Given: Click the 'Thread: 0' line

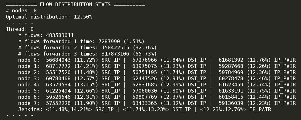Looking at the screenshot, I should point(19,29).
